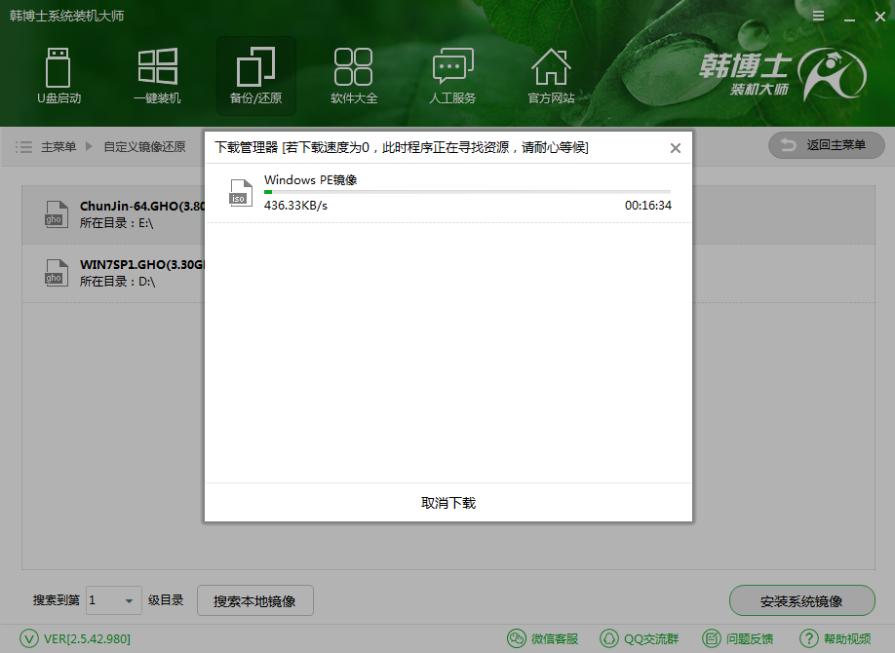Click the ISO file icon for Windows PE镜像
This screenshot has height=653, width=895.
click(240, 193)
